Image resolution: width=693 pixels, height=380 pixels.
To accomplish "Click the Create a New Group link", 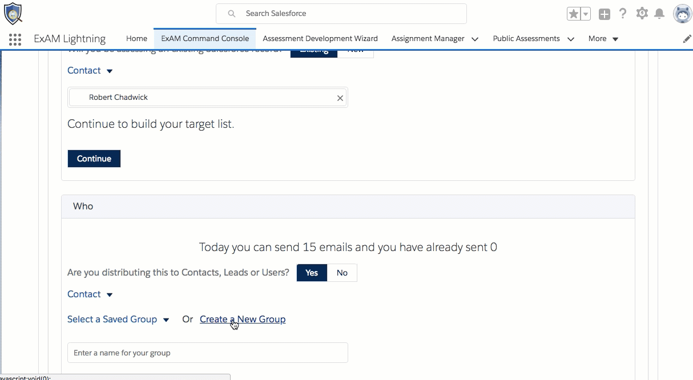I will [243, 320].
